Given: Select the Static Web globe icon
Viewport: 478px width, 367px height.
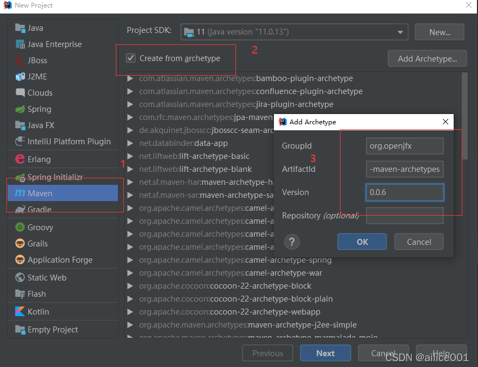Looking at the screenshot, I should (20, 277).
